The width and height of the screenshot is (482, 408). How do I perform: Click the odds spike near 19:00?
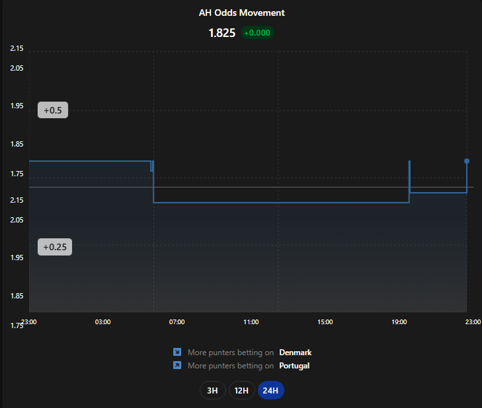[409, 176]
